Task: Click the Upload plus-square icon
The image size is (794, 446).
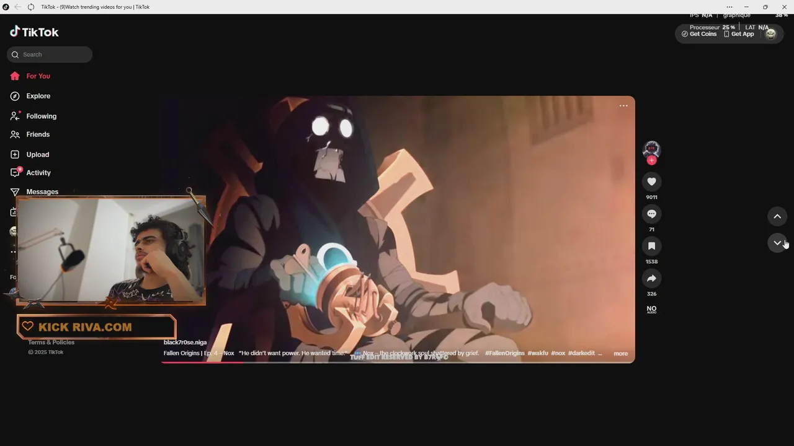Action: pyautogui.click(x=15, y=154)
